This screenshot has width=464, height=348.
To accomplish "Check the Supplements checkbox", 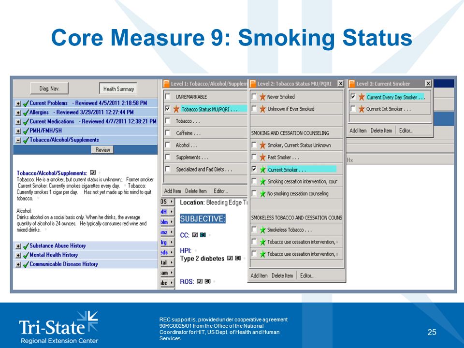I will (168, 157).
